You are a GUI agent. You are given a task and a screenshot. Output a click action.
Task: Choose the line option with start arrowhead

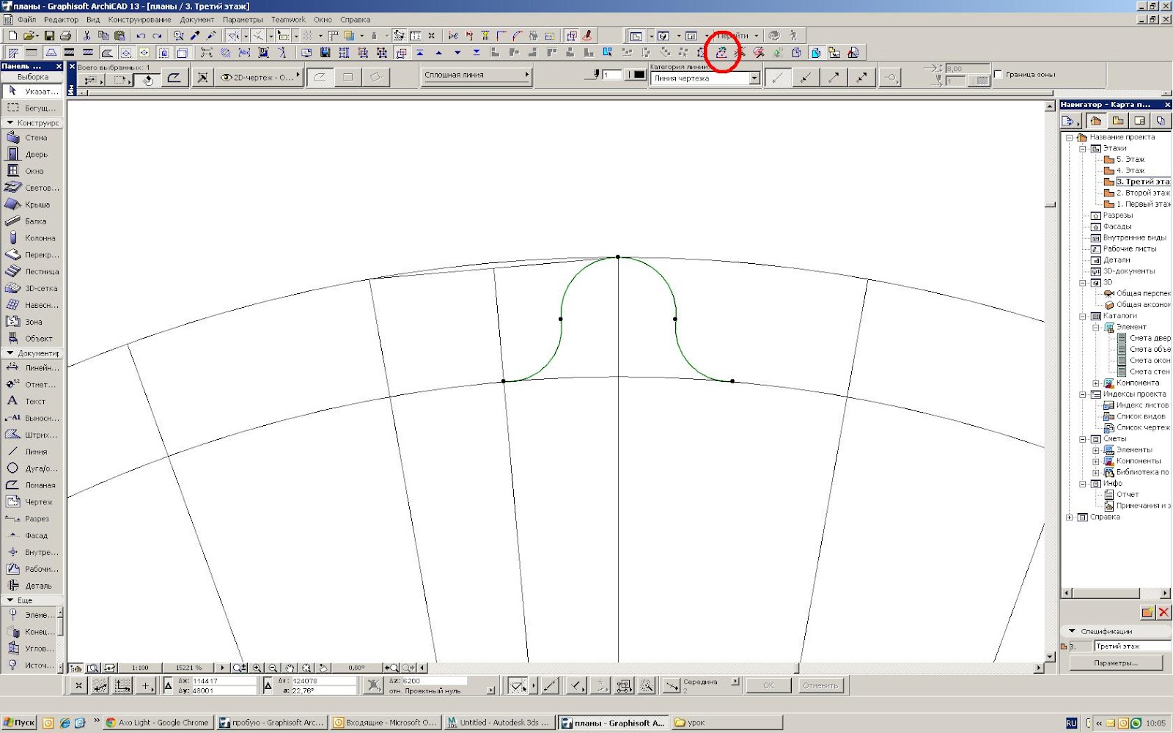click(806, 77)
